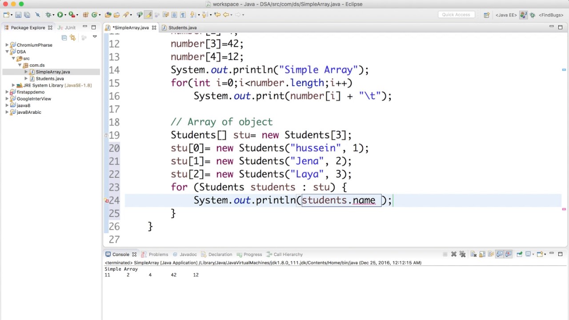
Task: Click the Quick Access search field
Action: (456, 15)
